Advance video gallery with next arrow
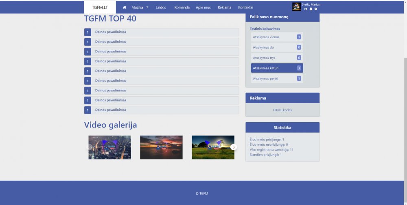This screenshot has width=407, height=205. click(234, 147)
